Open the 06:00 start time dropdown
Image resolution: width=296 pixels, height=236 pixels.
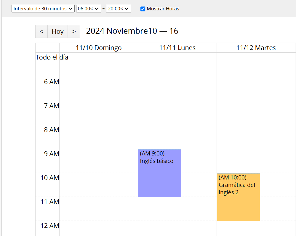click(88, 9)
